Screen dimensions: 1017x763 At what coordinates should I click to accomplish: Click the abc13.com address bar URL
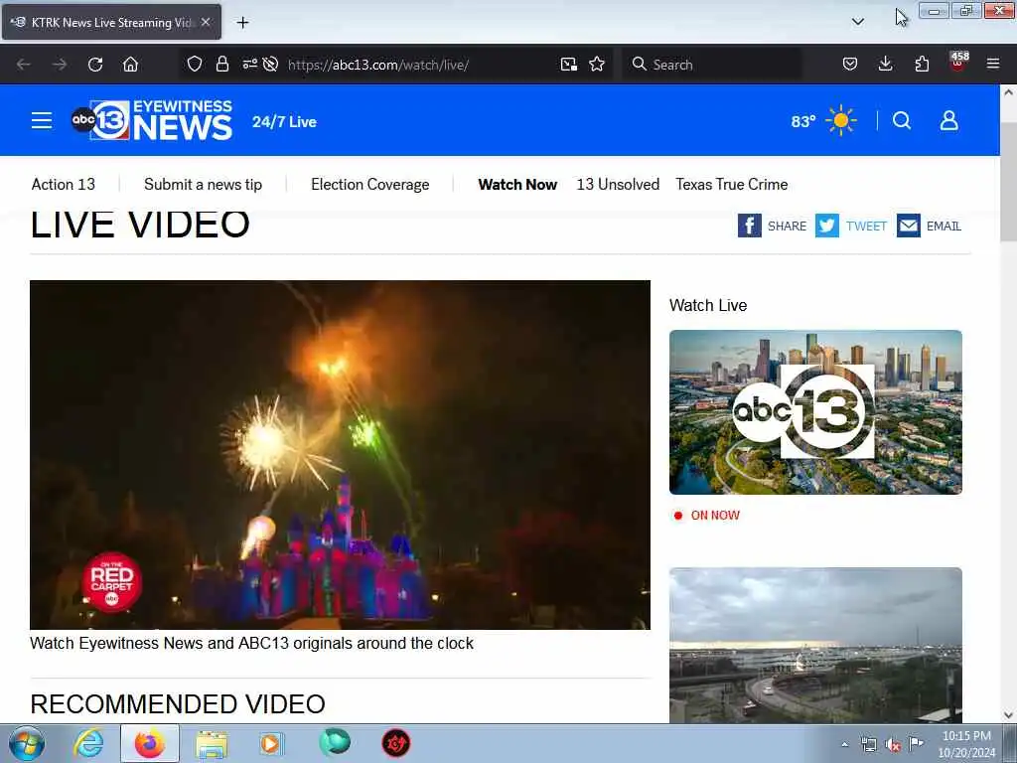[378, 65]
